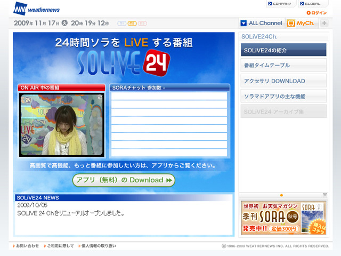The height and width of the screenshot is (256, 341).
Task: Click the SOLiVE24 NEWS heading
Action: [38, 198]
